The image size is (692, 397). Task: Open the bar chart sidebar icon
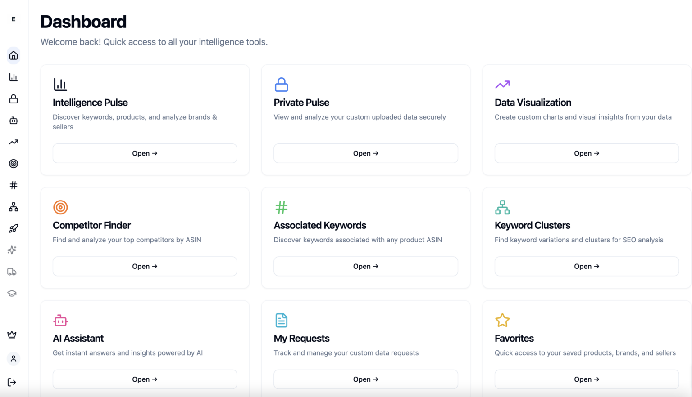[x=14, y=77]
